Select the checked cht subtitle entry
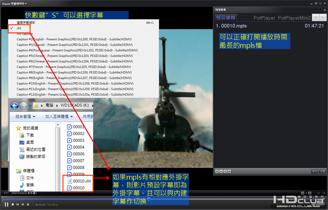Viewport: 328px width, 210px height. [83, 28]
